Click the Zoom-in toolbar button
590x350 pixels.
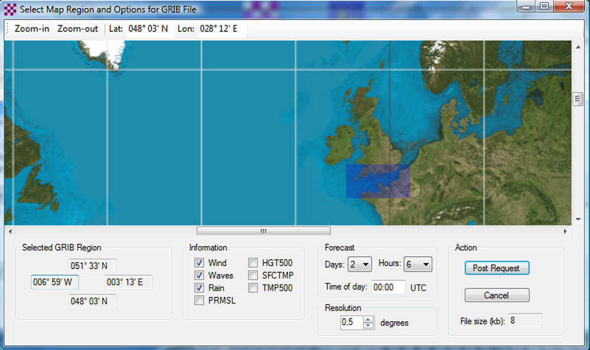(x=32, y=28)
